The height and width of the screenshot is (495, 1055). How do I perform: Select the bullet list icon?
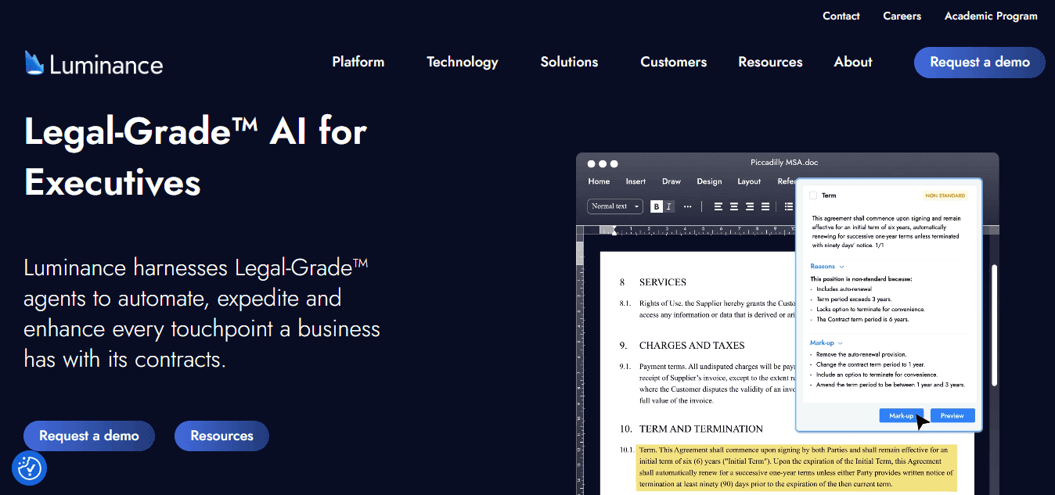(789, 206)
